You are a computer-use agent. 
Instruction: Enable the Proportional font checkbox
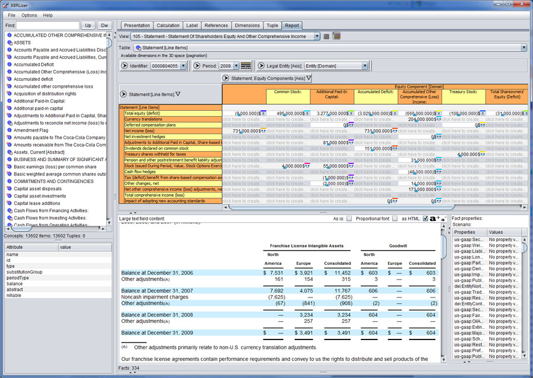coord(395,219)
